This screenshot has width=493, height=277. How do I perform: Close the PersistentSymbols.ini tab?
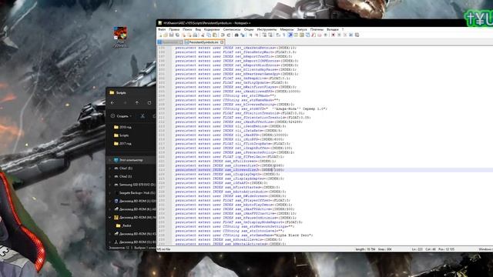(x=222, y=42)
